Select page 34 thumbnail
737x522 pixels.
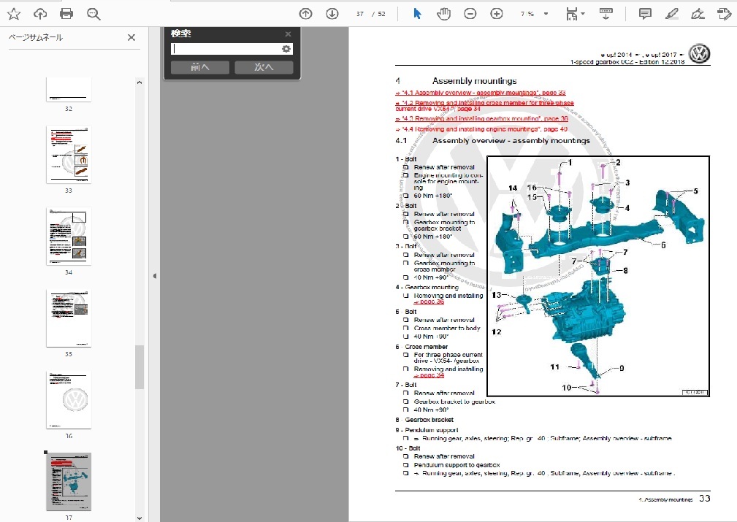[69, 237]
